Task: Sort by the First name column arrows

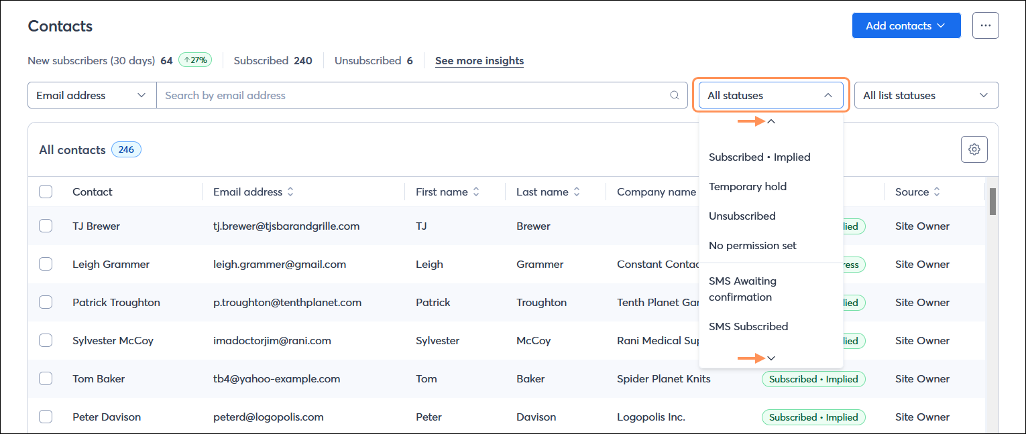Action: tap(476, 192)
